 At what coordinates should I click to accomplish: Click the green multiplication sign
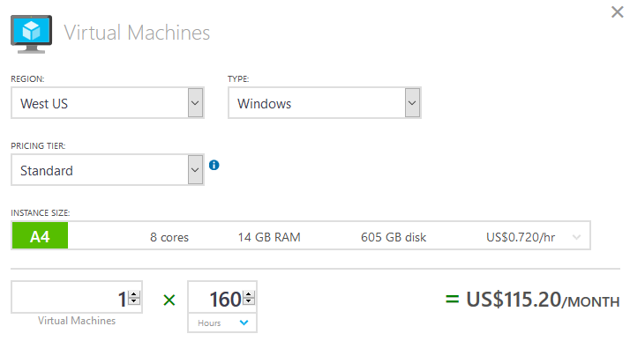[x=169, y=300]
